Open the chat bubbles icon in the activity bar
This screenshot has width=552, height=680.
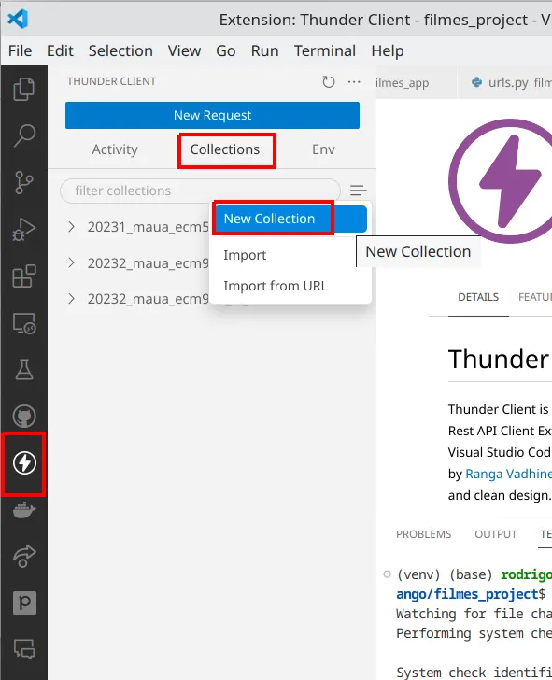pos(24,649)
